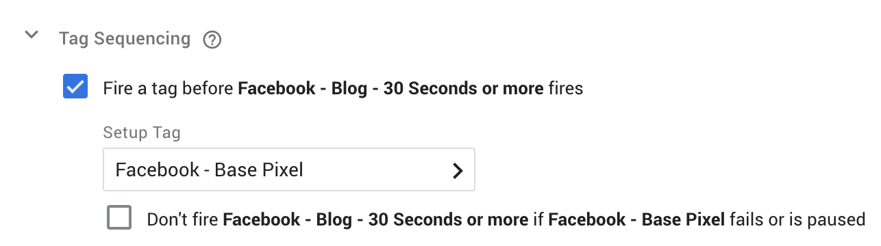The width and height of the screenshot is (881, 246).
Task: Open the Tag Sequencing help question mark
Action: click(x=212, y=40)
